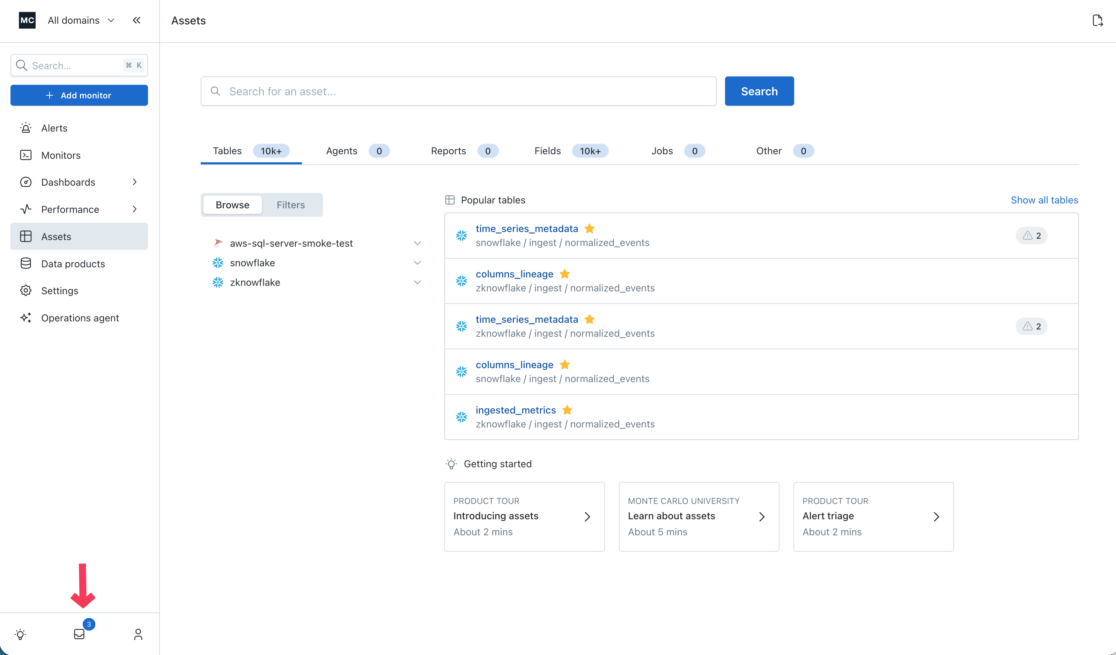This screenshot has height=655, width=1116.
Task: Open the Operations agent page
Action: pos(80,318)
